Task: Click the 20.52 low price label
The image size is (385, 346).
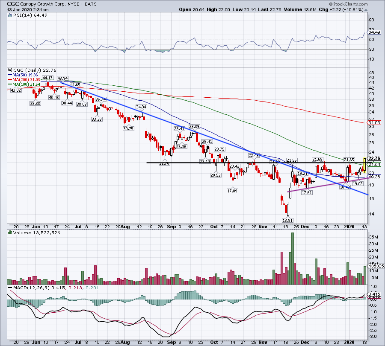Action: pyautogui.click(x=216, y=175)
